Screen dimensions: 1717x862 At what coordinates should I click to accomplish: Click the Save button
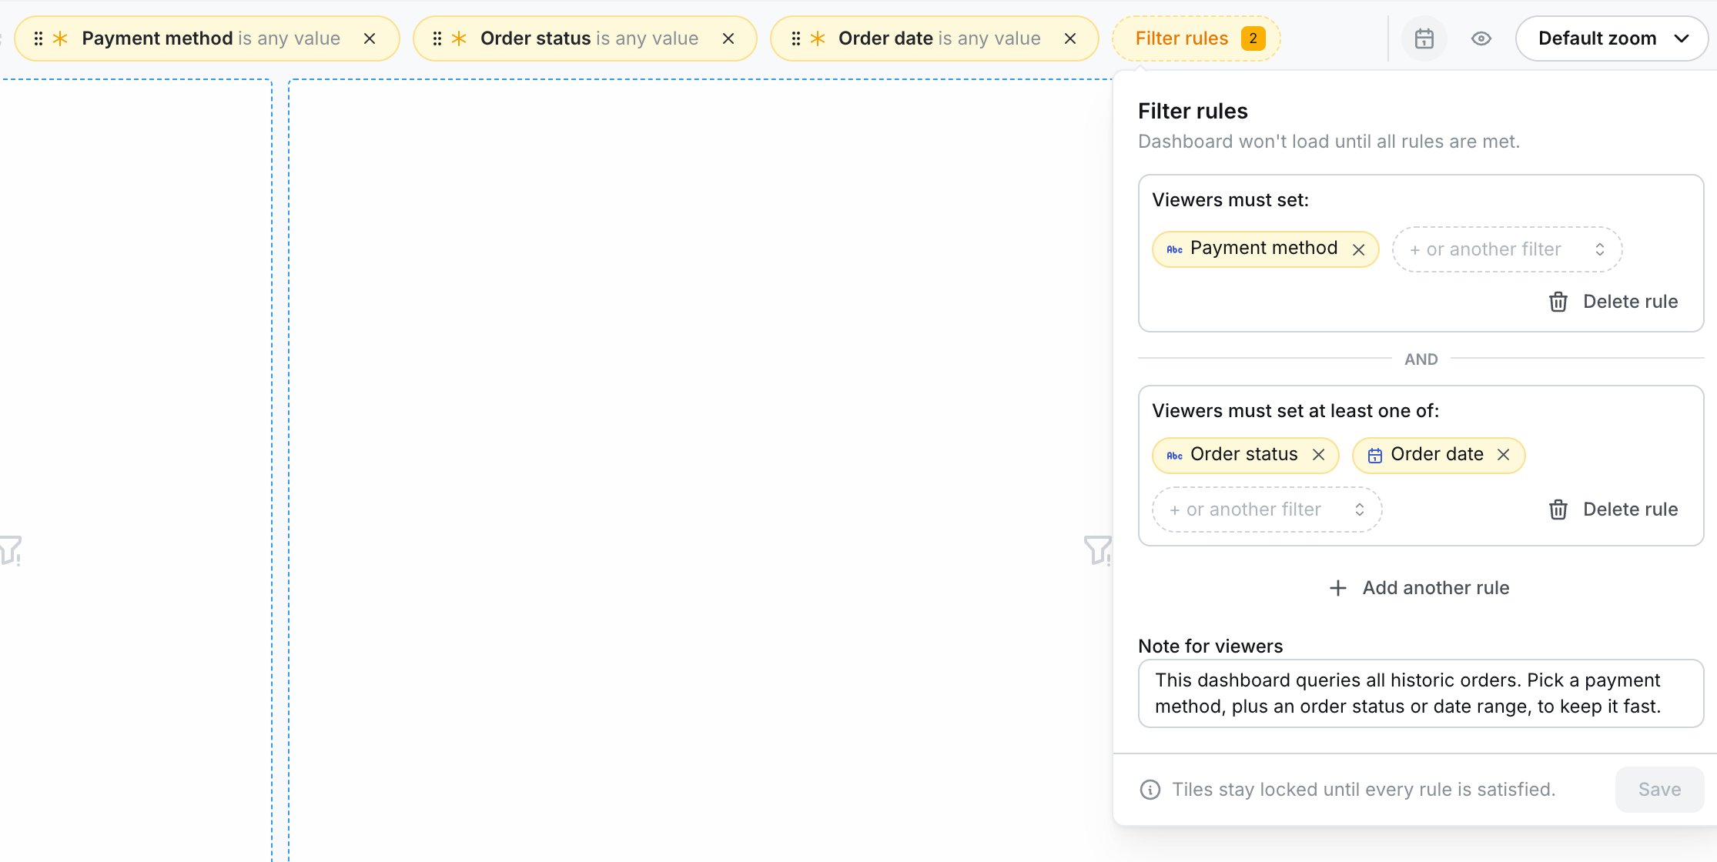pyautogui.click(x=1659, y=790)
